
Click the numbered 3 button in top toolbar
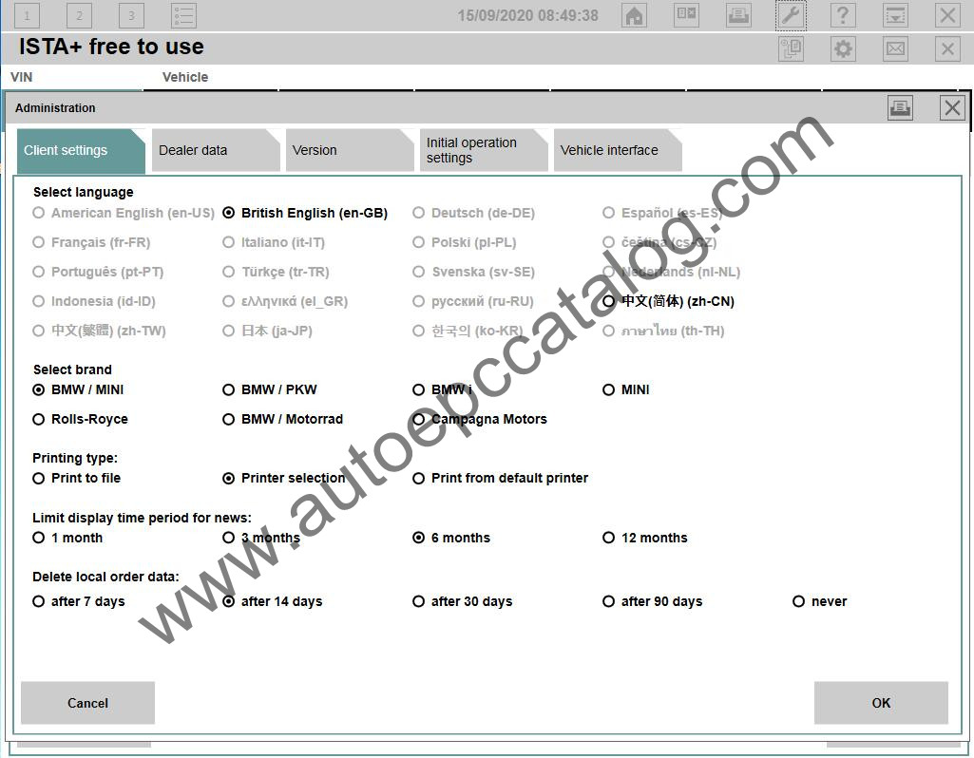131,15
